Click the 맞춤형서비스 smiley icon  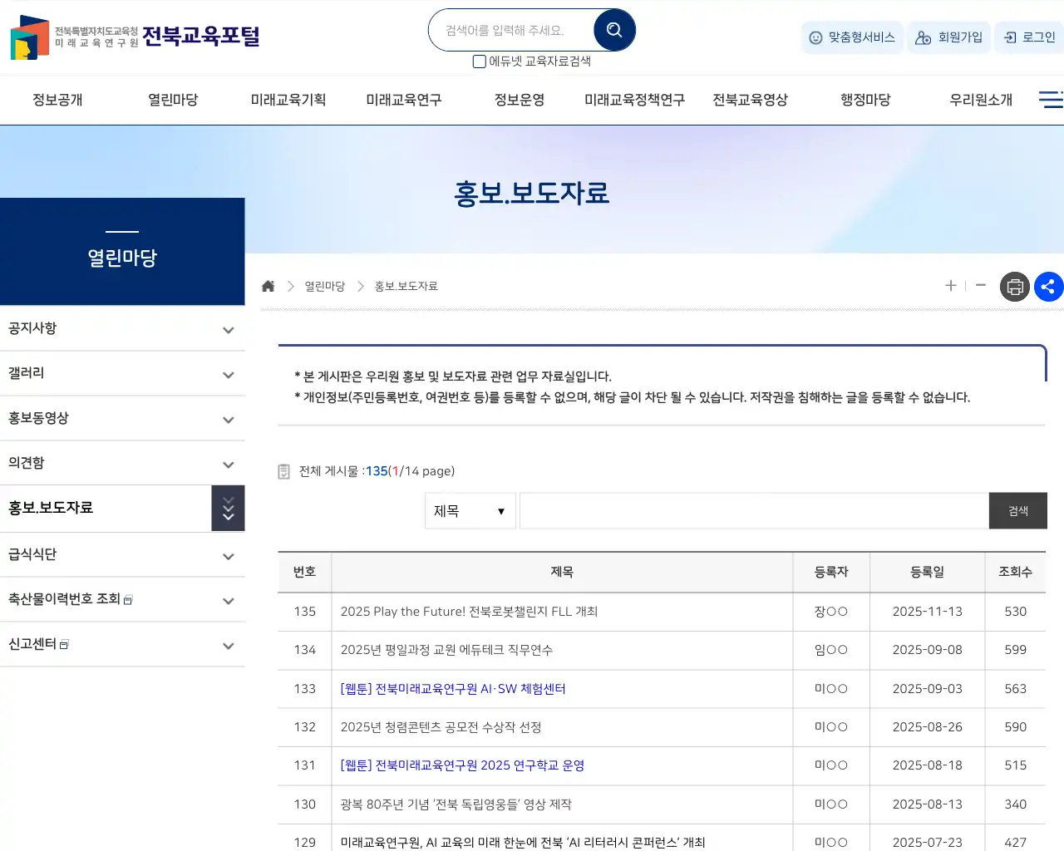pos(814,37)
